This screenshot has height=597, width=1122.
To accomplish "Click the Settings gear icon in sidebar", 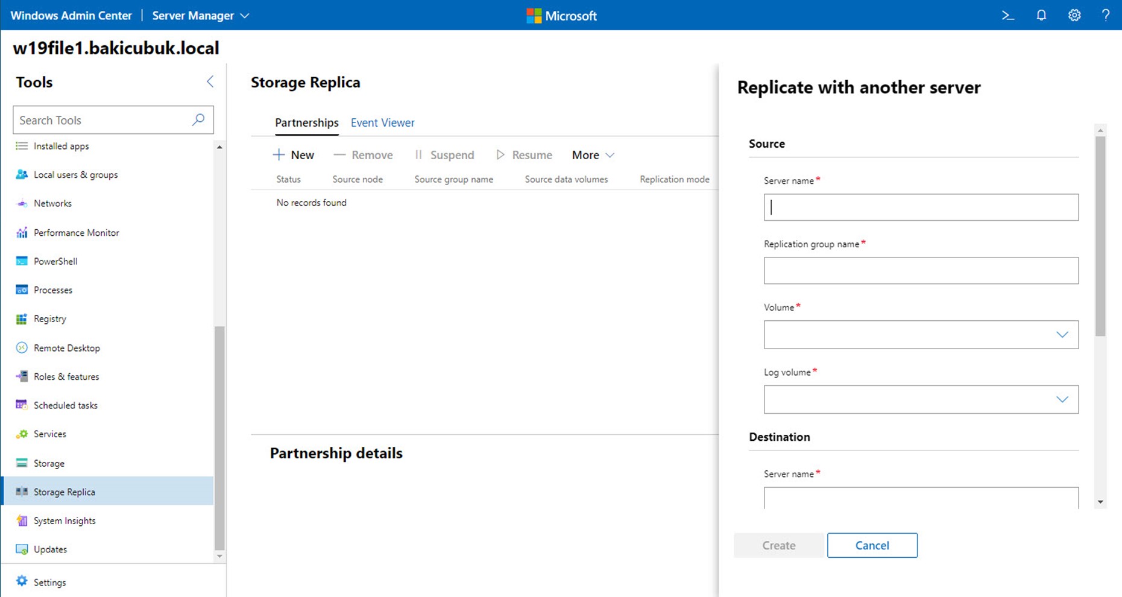I will (x=22, y=581).
